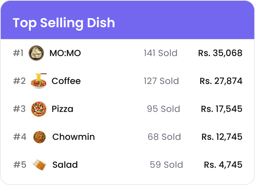Select the Salad dish name

click(65, 165)
